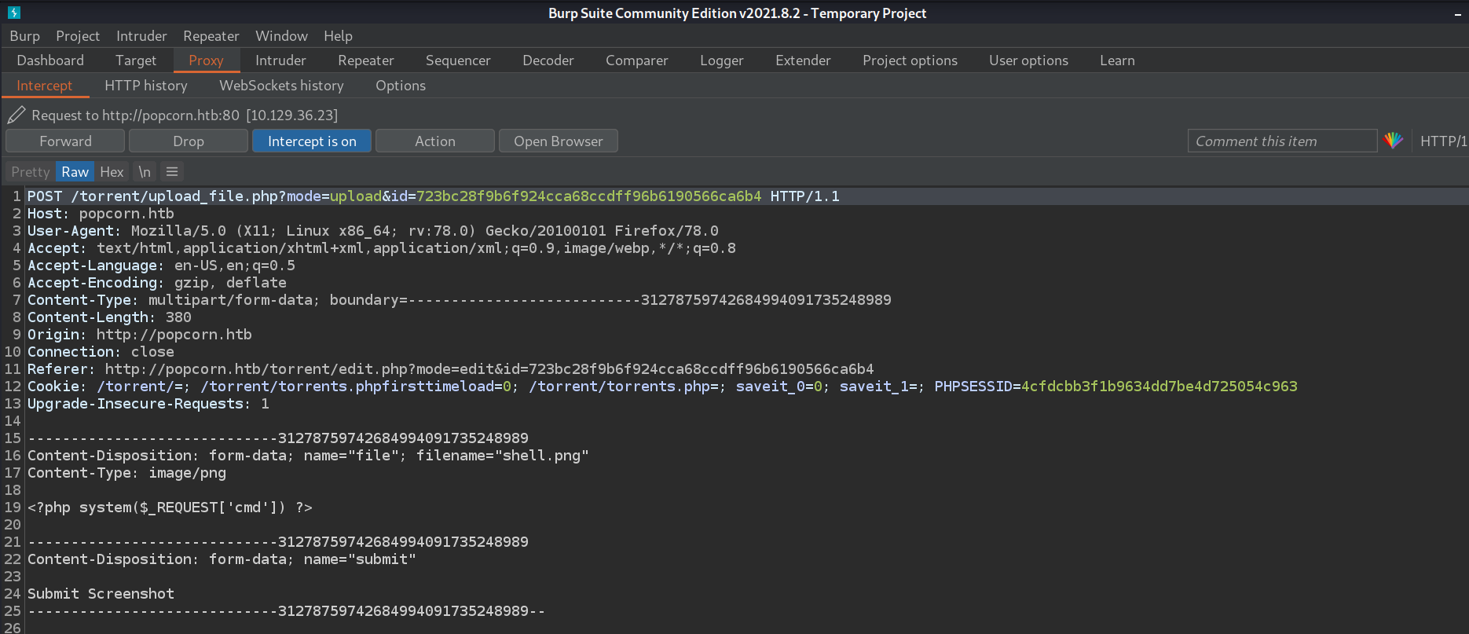Click the filename="shell.png" text
The height and width of the screenshot is (634, 1469).
[503, 456]
